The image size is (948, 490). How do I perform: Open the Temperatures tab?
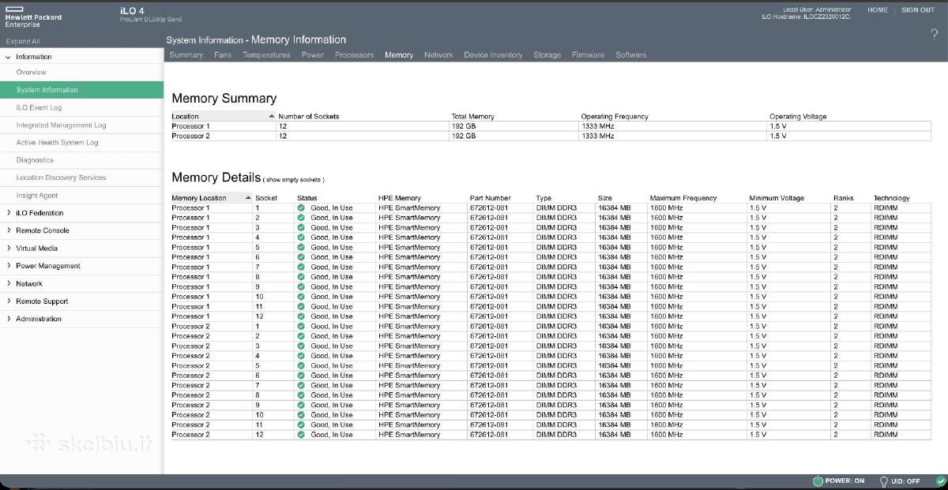coord(266,55)
